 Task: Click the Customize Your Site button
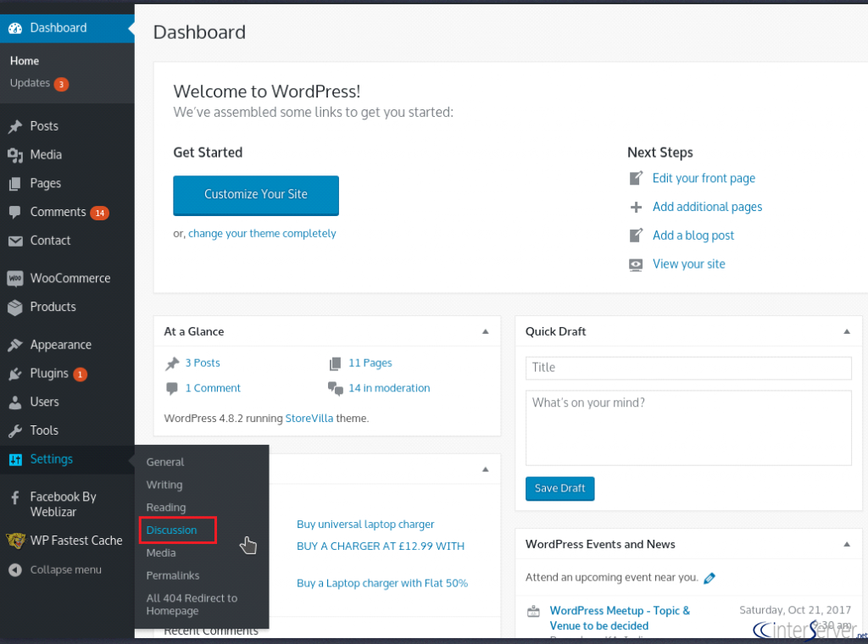point(256,195)
